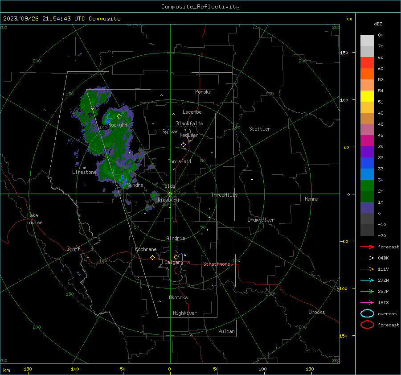Click the Sundre label
The image size is (401, 375).
click(x=135, y=185)
